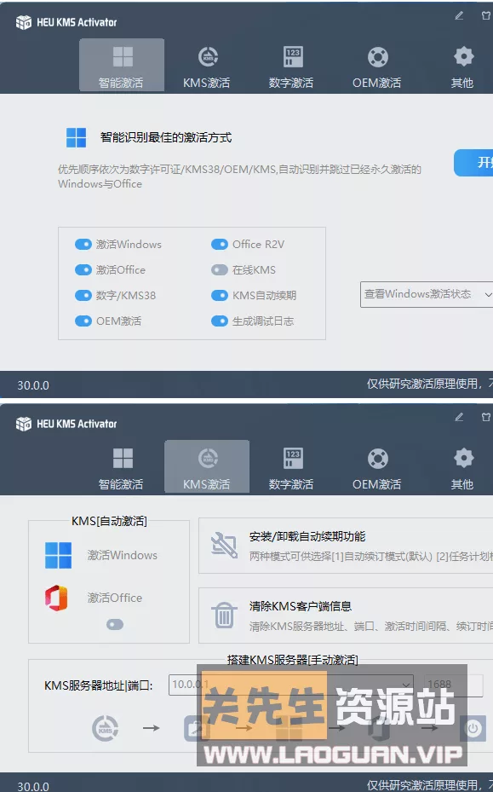The width and height of the screenshot is (493, 792).
Task: Click the skin shirt icon in bottom window
Action: tap(486, 417)
